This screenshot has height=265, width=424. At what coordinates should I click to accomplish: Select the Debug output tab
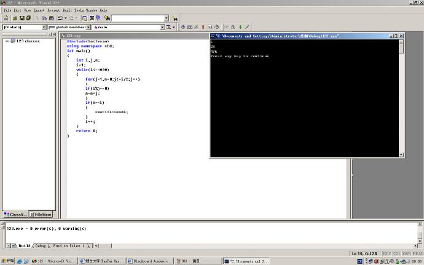coord(41,246)
